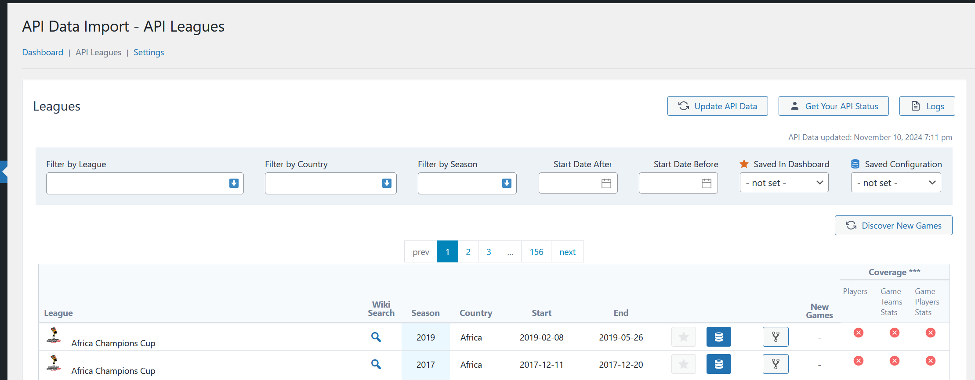The height and width of the screenshot is (380, 975).
Task: Click the prev page link
Action: tap(421, 252)
